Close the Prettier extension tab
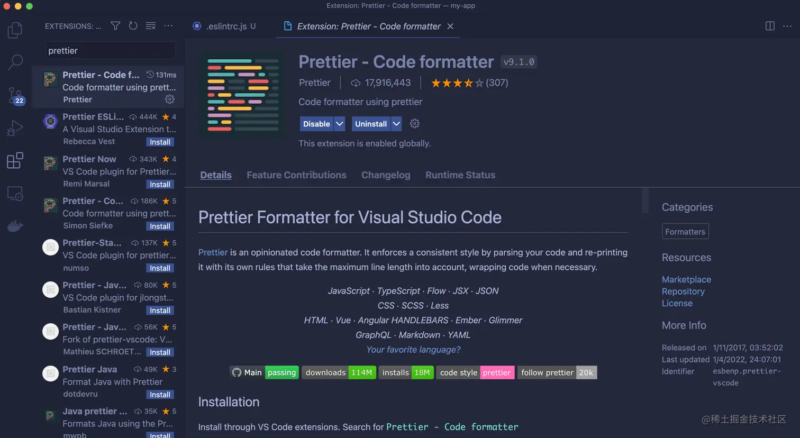The height and width of the screenshot is (438, 800). pyautogui.click(x=450, y=26)
